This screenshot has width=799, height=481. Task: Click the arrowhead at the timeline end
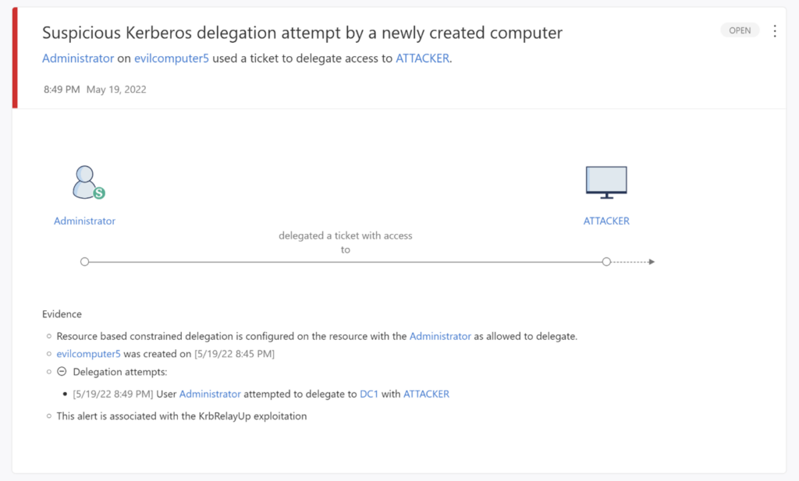(652, 261)
